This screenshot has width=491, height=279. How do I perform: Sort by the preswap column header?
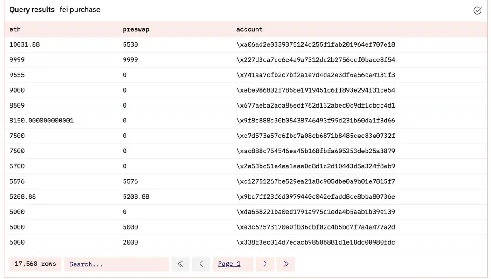136,29
